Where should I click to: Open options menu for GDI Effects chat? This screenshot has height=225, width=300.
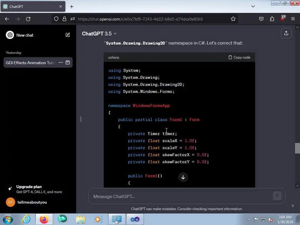click(60, 63)
